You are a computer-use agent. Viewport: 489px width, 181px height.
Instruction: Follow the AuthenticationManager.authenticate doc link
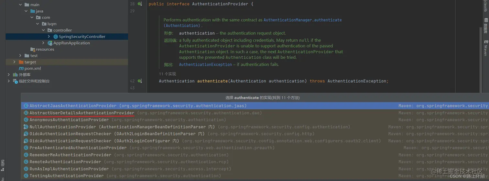click(302, 20)
